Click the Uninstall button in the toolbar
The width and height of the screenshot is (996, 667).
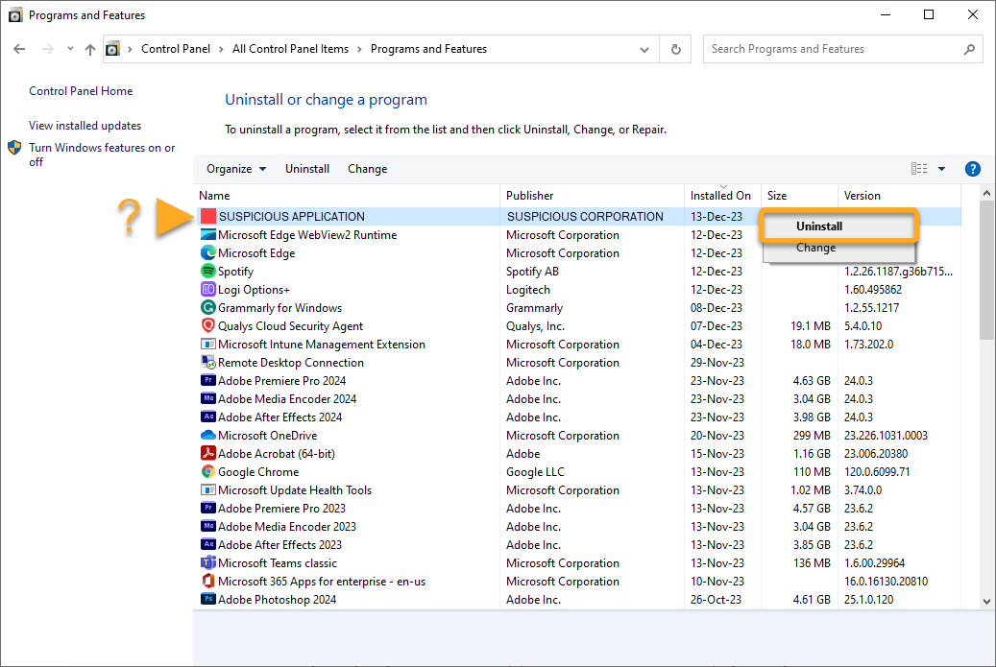tap(307, 169)
